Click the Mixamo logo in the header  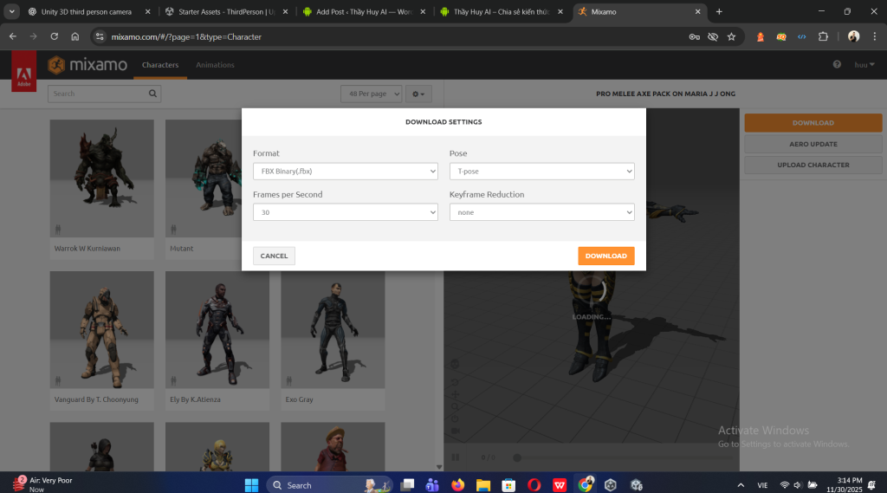tap(87, 65)
